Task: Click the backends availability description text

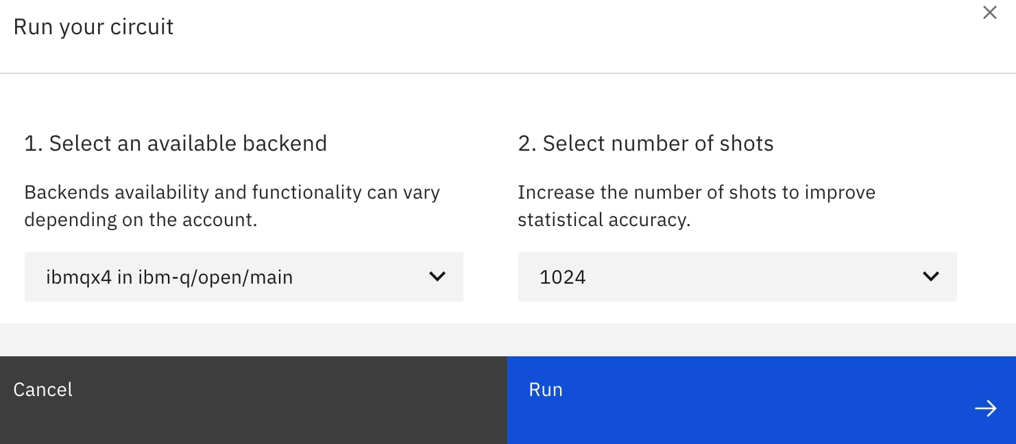Action: tap(232, 206)
